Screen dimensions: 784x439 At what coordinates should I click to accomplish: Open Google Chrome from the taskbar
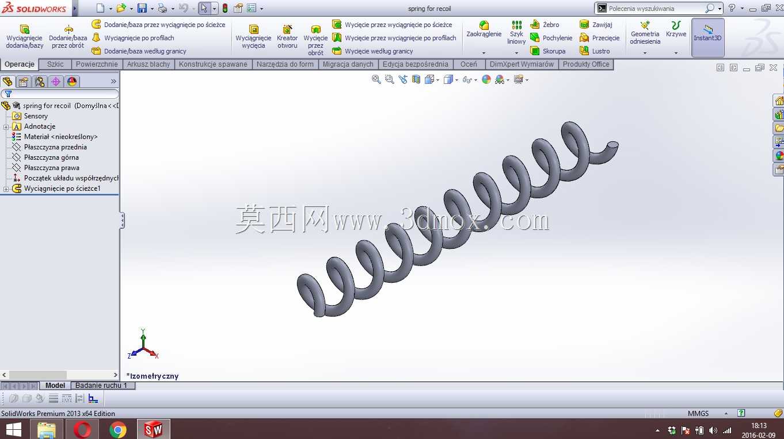click(x=118, y=429)
